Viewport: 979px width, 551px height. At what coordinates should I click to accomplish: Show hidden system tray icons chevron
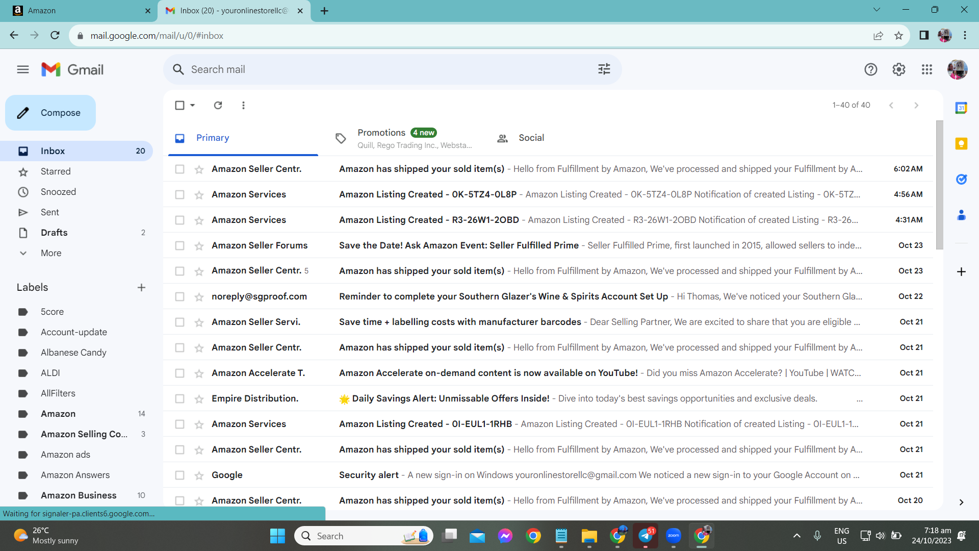point(796,536)
